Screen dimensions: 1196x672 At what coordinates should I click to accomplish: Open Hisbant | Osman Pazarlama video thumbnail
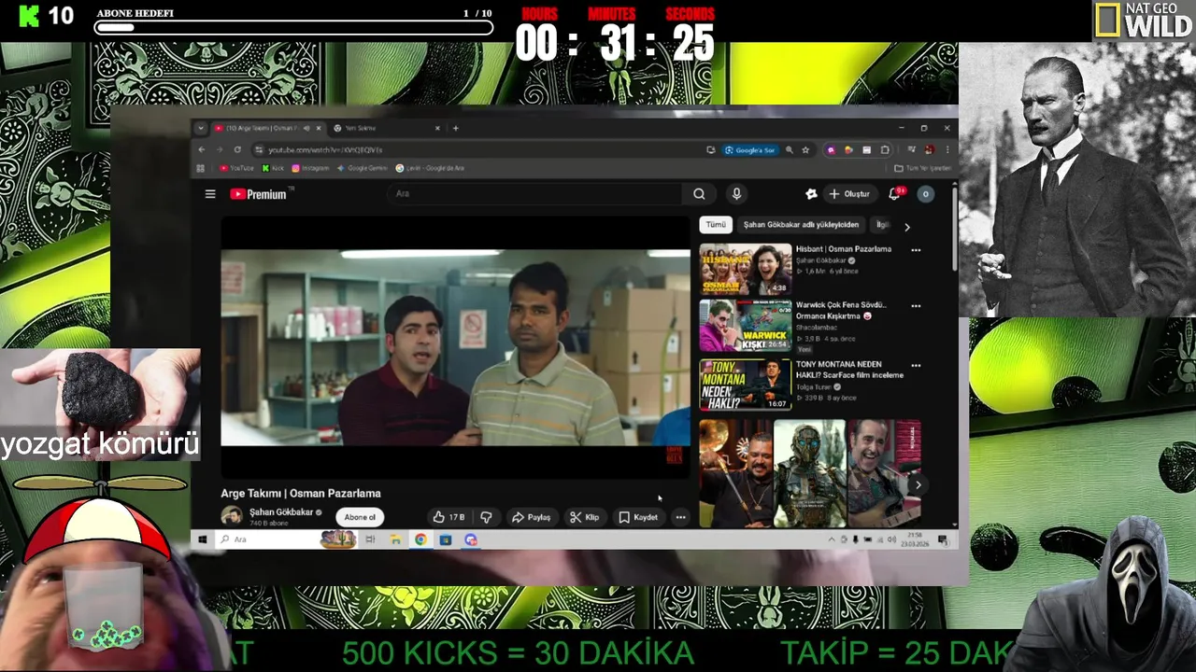pos(746,270)
